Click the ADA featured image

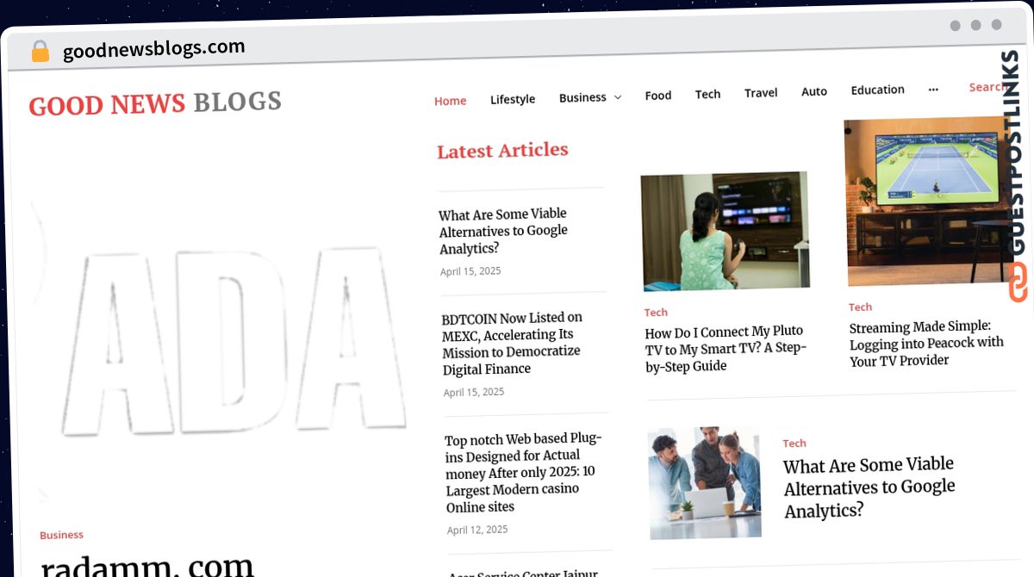220,344
